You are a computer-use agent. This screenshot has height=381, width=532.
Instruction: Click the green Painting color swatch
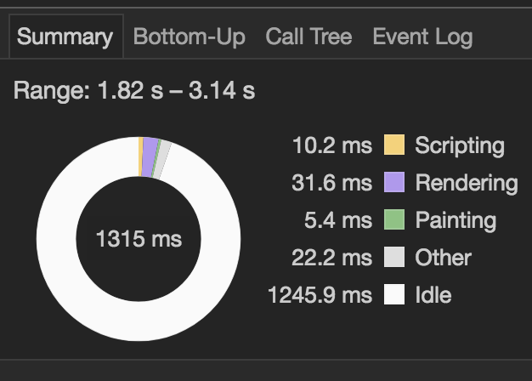[x=394, y=219]
